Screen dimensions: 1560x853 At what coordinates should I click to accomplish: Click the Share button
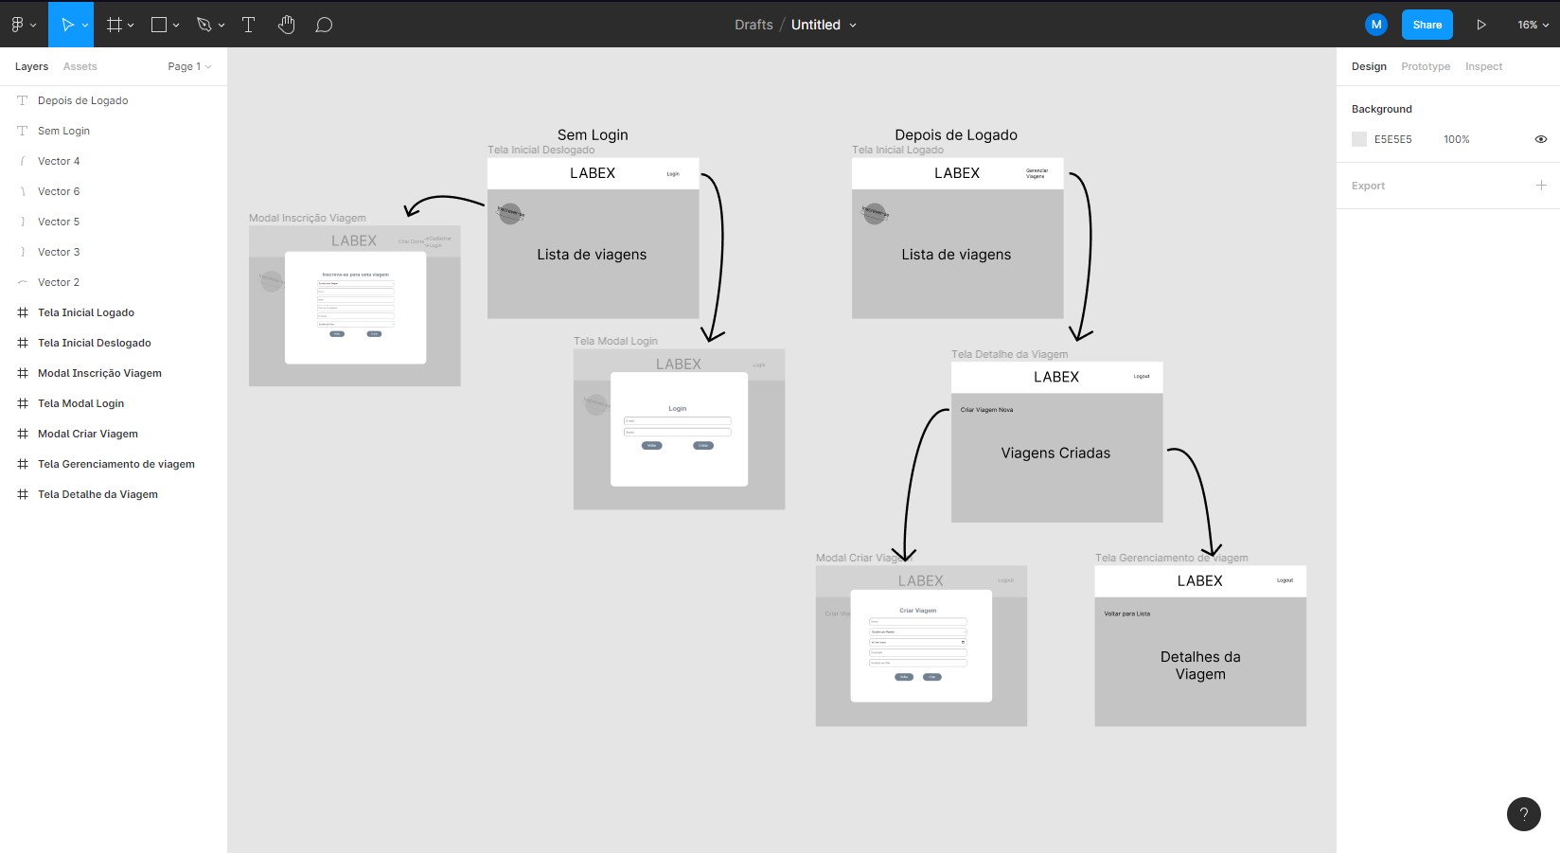point(1427,25)
